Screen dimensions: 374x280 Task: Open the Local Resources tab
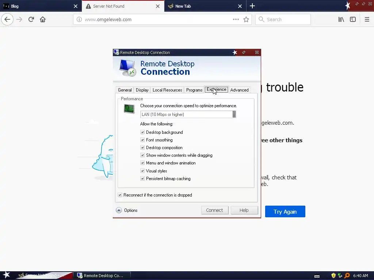coord(167,90)
